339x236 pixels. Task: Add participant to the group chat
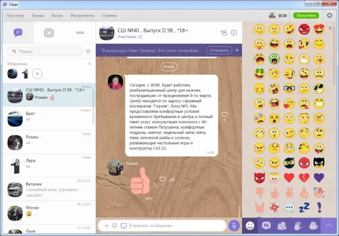224,33
